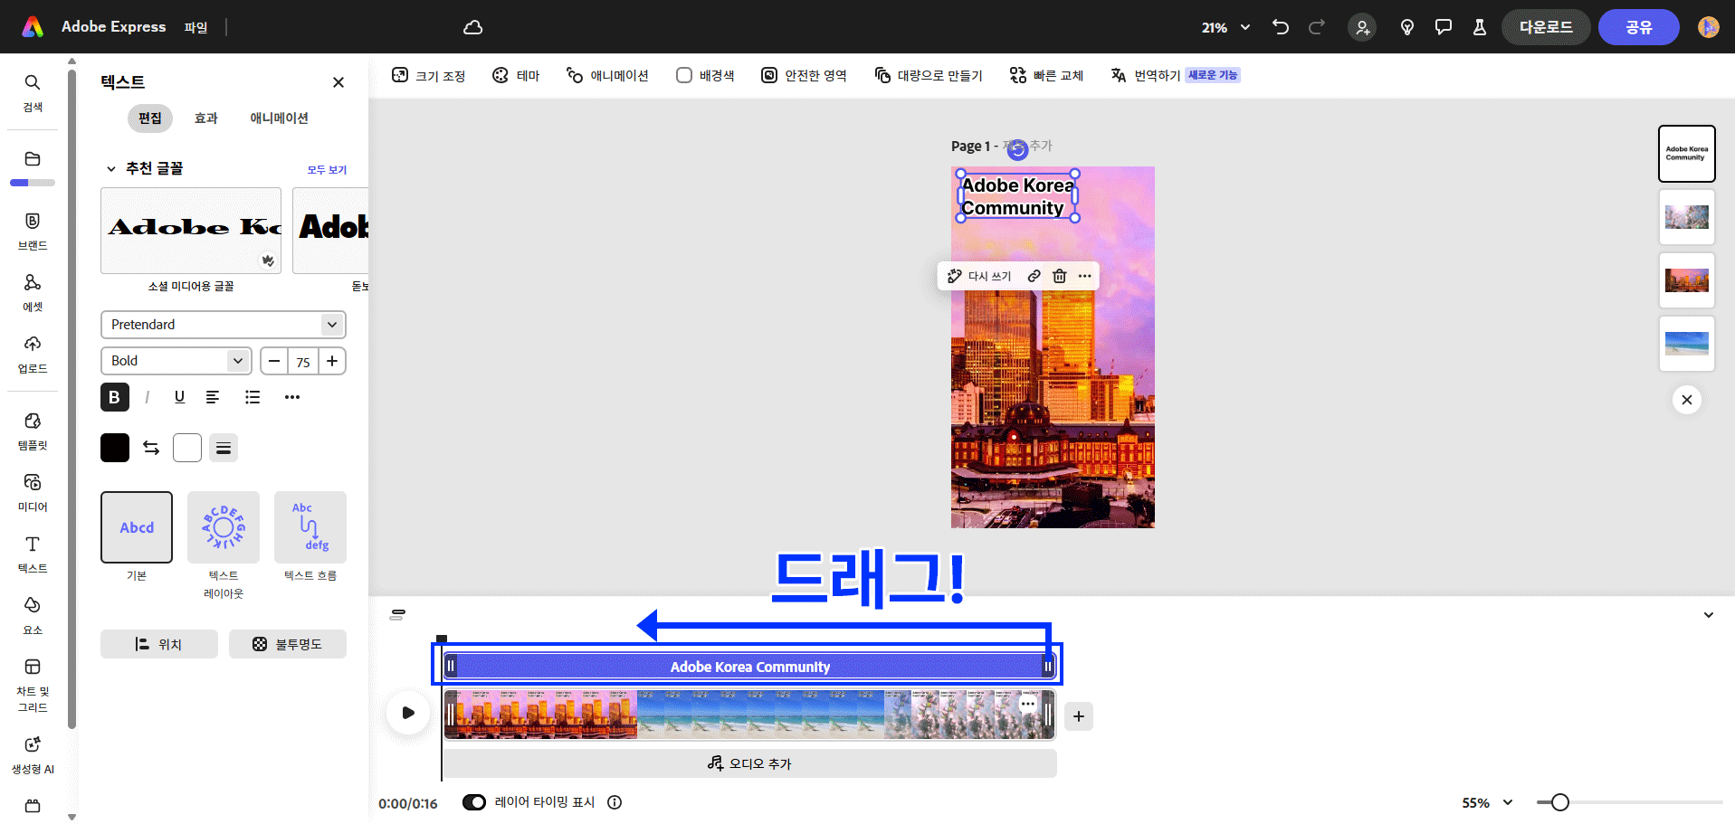
Task: Toggle italic formatting
Action: pos(147,397)
